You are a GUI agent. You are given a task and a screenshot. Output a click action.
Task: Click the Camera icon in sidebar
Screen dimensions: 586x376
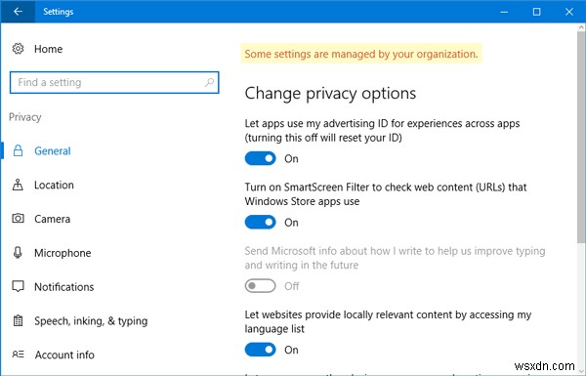(x=18, y=218)
